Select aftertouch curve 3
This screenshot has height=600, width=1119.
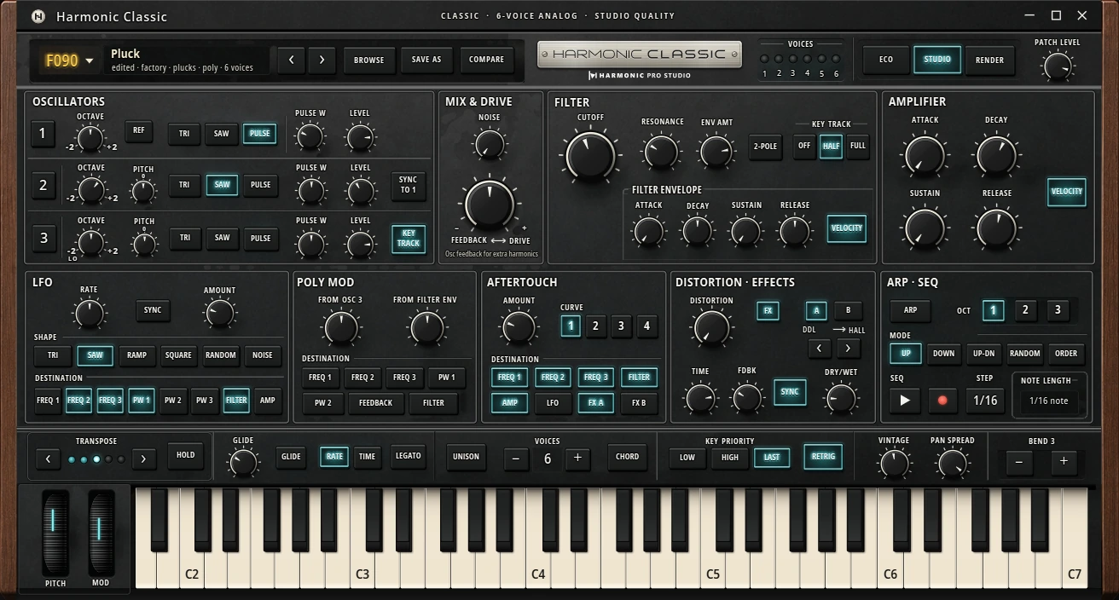point(621,326)
